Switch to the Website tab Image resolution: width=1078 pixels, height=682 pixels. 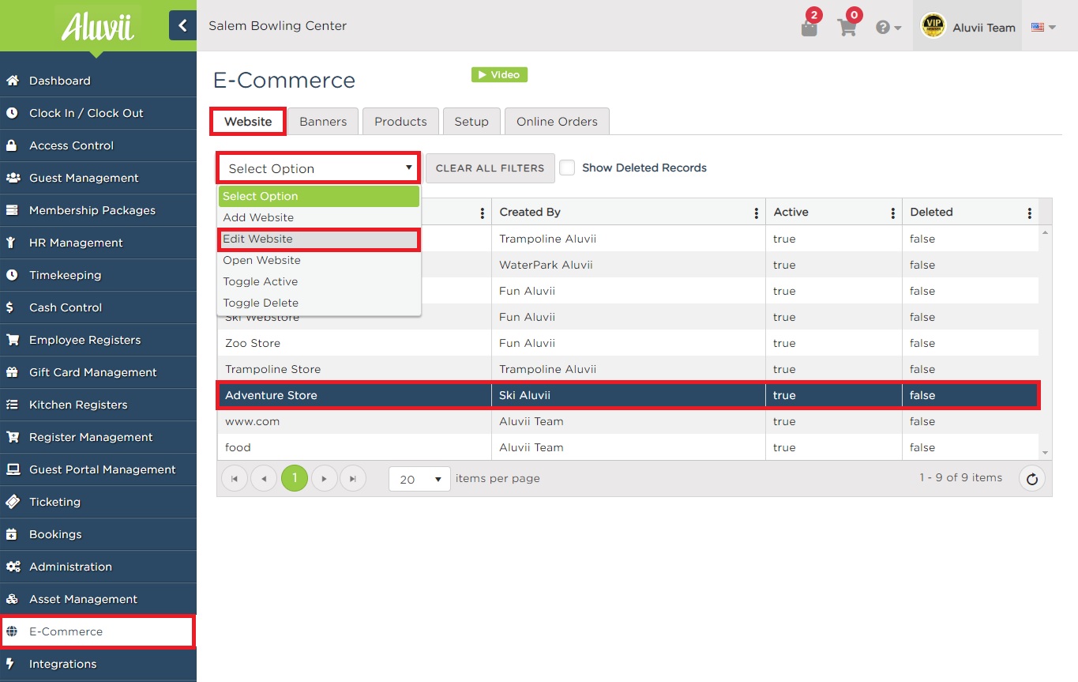[x=248, y=121]
